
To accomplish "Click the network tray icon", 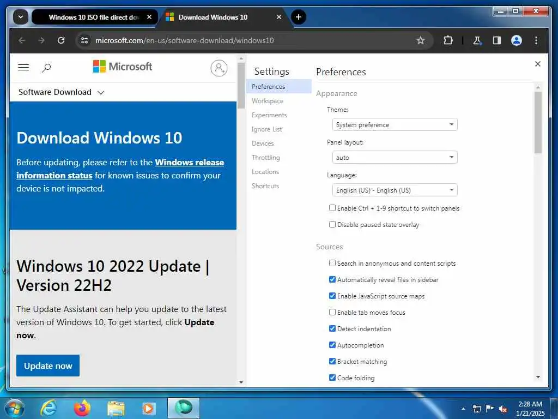I will pyautogui.click(x=476, y=409).
